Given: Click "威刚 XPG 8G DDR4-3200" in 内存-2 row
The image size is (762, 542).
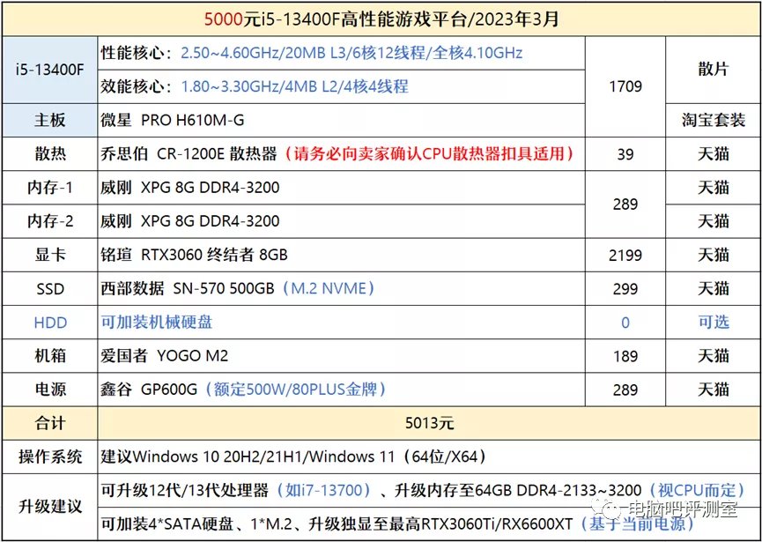Looking at the screenshot, I should point(190,221).
